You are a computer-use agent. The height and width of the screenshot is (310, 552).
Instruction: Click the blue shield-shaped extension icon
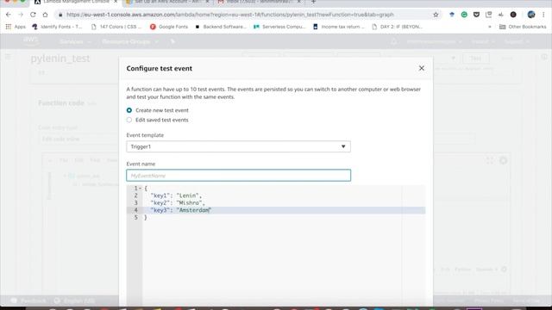452,15
